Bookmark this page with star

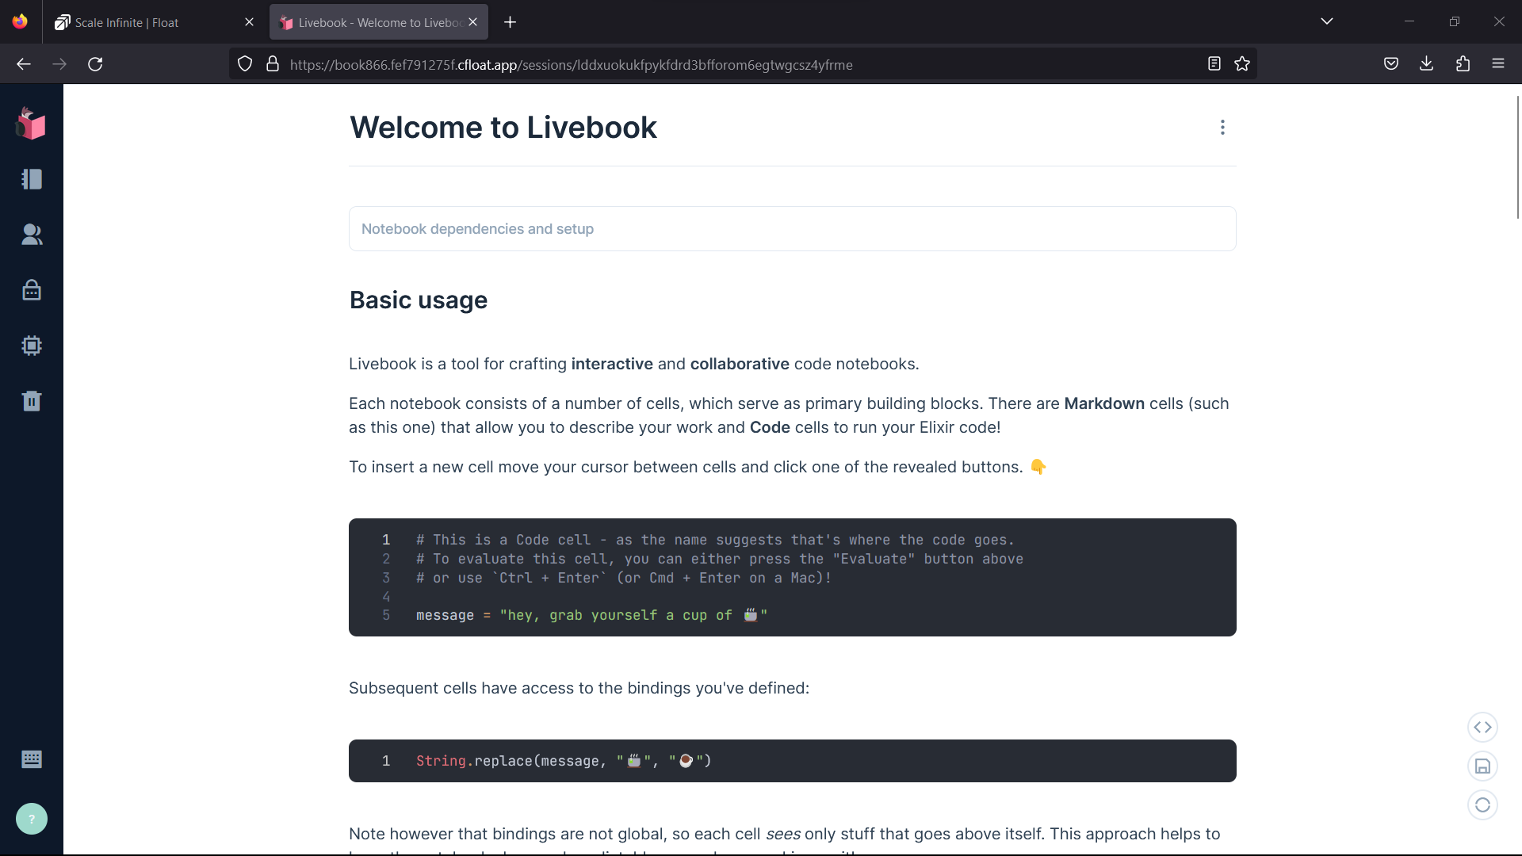[x=1242, y=64]
